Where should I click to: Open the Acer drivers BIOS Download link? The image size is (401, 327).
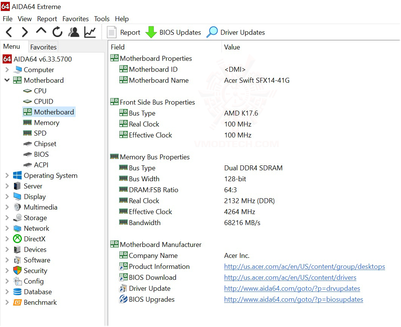click(290, 278)
